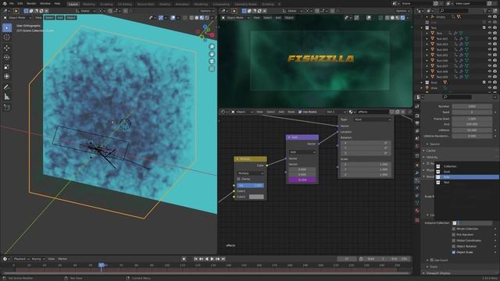Switch to the Layout workspace tab

(73, 4)
